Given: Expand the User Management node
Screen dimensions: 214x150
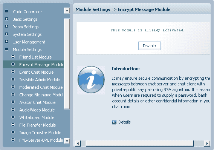Looking at the screenshot, I should pos(6,41).
